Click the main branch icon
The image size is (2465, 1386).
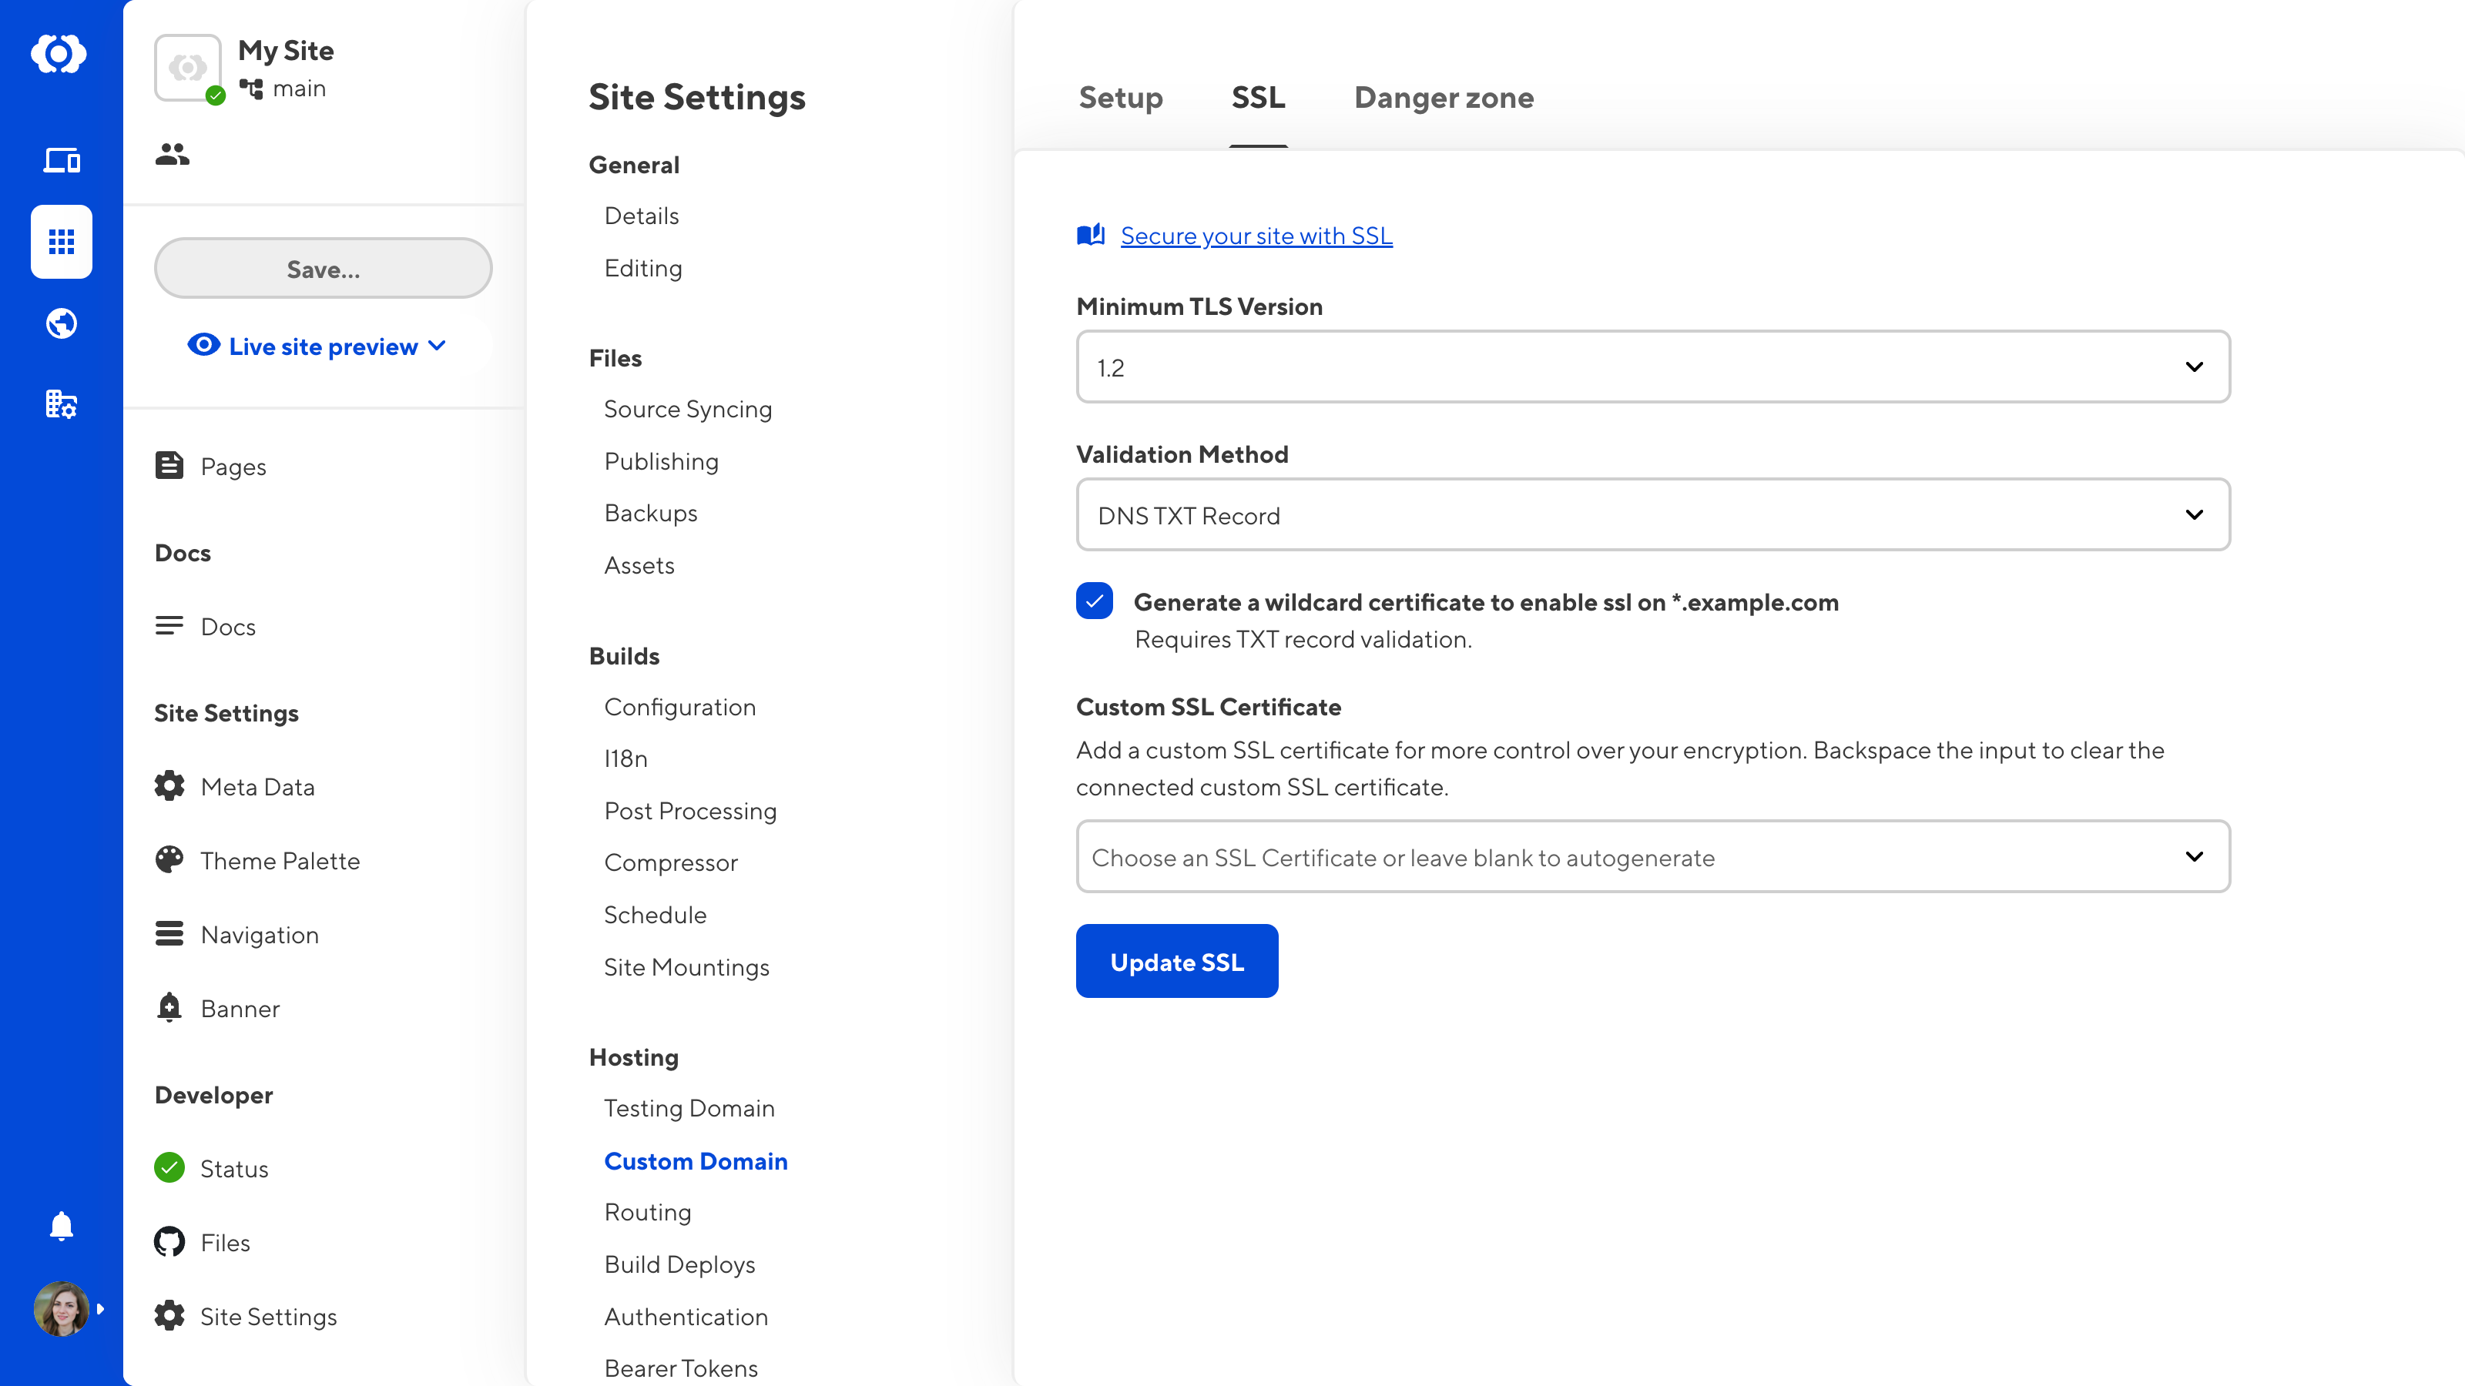[250, 89]
